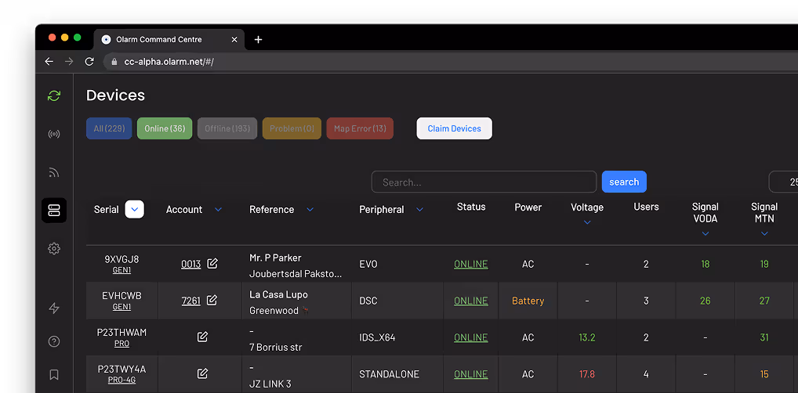
Task: Open account link 7261
Action: (x=190, y=301)
